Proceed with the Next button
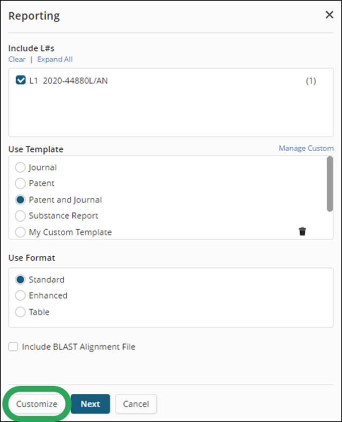 coord(90,404)
